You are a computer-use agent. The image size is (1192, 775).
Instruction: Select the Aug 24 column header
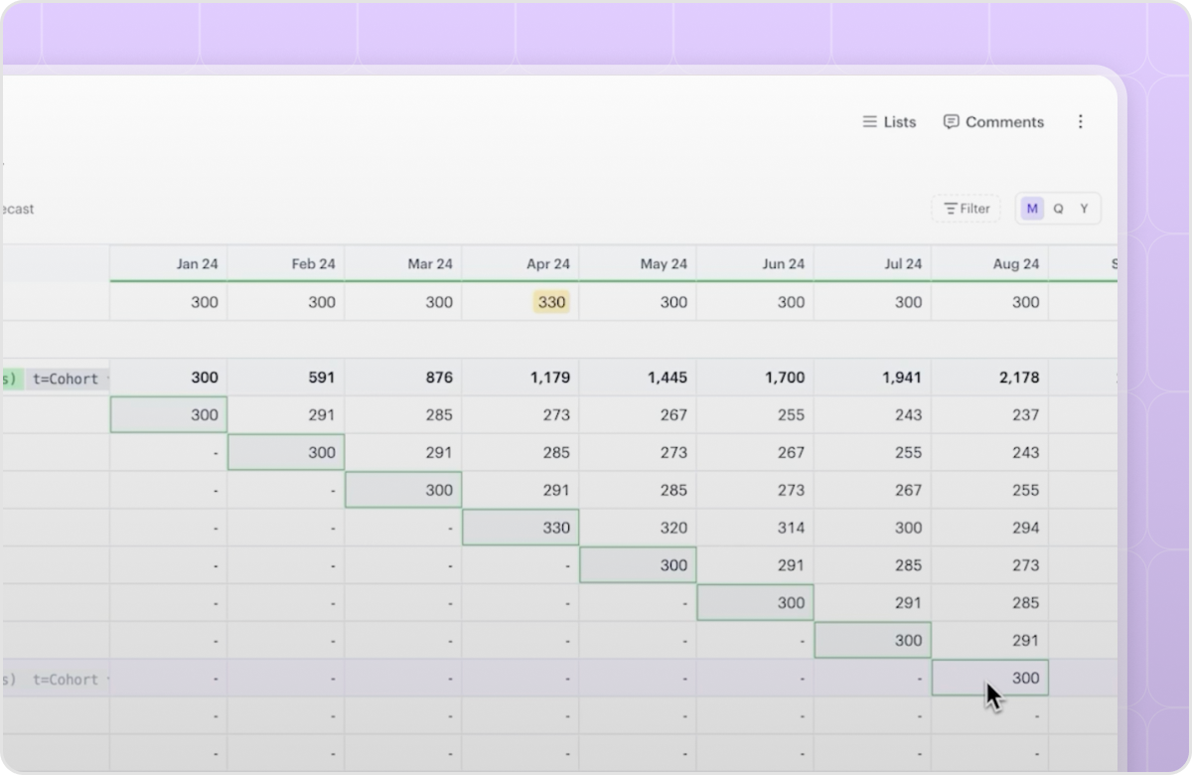[x=989, y=263]
